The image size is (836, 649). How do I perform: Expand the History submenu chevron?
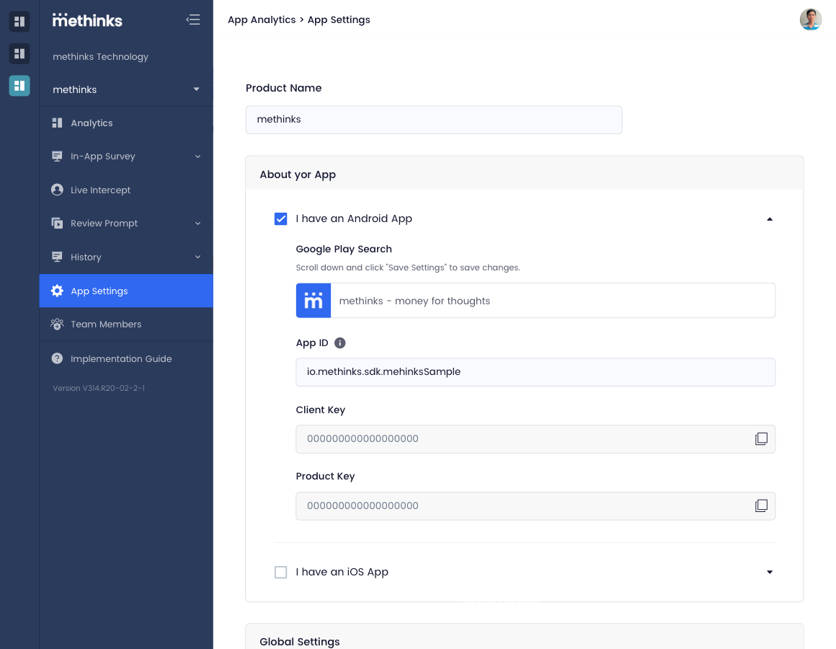[197, 257]
